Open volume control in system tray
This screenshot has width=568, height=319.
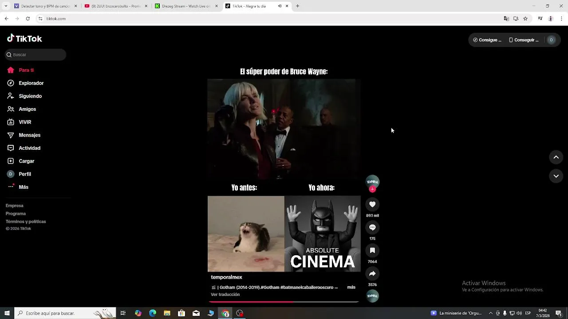tap(519, 313)
